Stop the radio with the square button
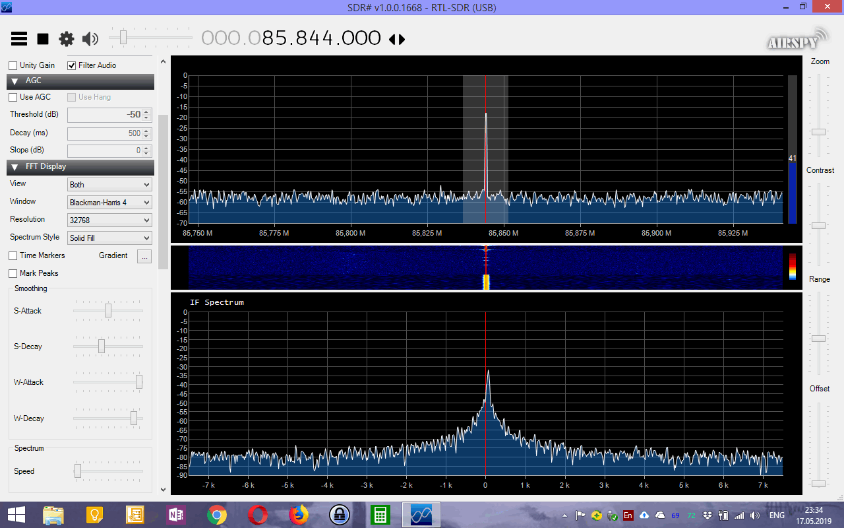This screenshot has width=844, height=528. 43,39
